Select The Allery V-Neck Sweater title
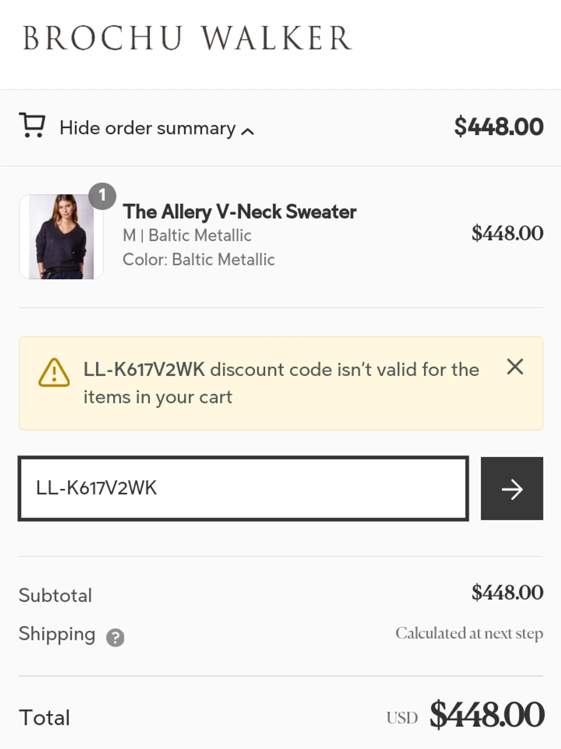The width and height of the screenshot is (561, 749). tap(240, 212)
